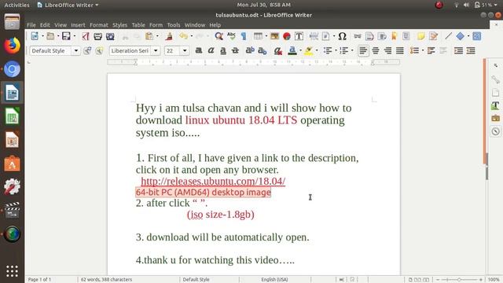Open sidebar Styles T icon
Image resolution: width=503 pixels, height=283 pixels.
[x=496, y=105]
